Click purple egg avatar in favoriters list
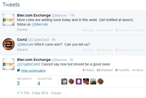Screen dimensions: 146x98 click(79, 81)
